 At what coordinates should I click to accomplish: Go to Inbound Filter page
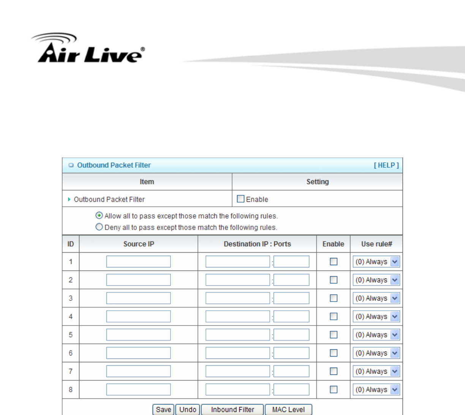[232, 409]
